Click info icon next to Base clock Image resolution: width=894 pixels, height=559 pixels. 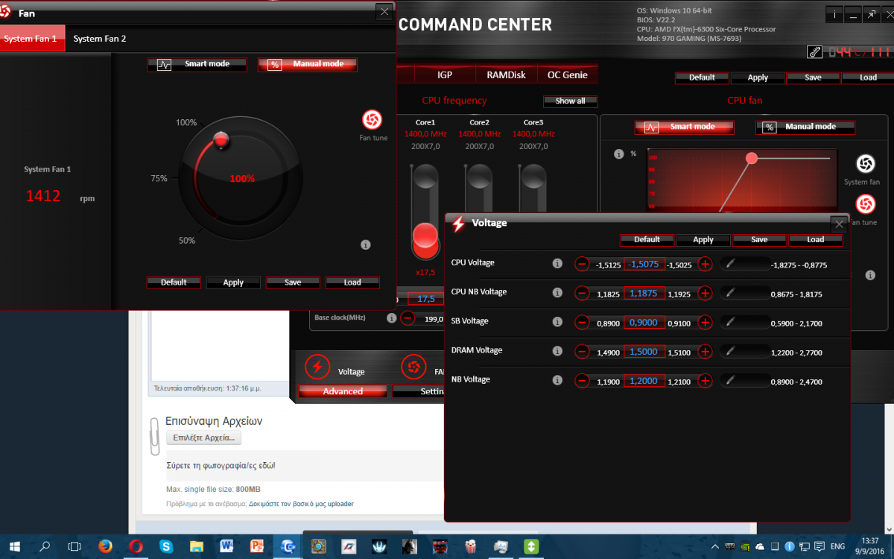pos(391,318)
